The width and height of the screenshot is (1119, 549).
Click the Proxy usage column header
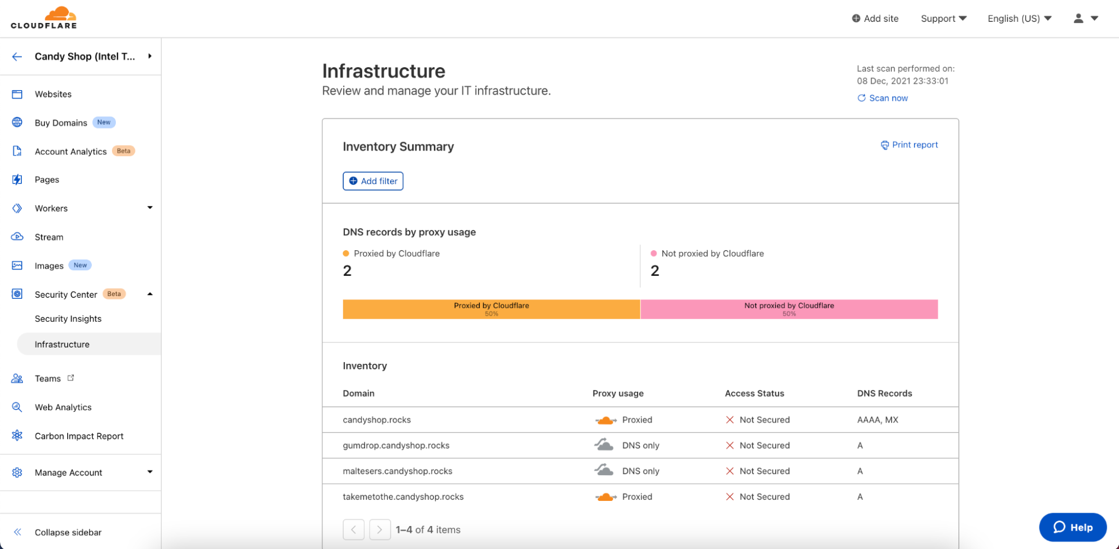pyautogui.click(x=618, y=393)
